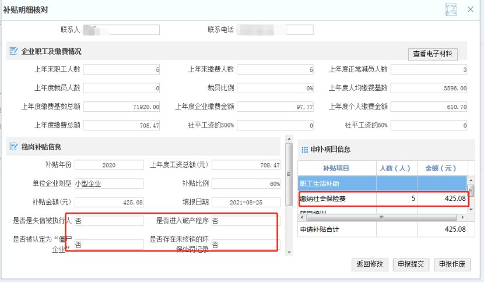
Task: Open 查看电子材料 button
Action: click(x=432, y=54)
